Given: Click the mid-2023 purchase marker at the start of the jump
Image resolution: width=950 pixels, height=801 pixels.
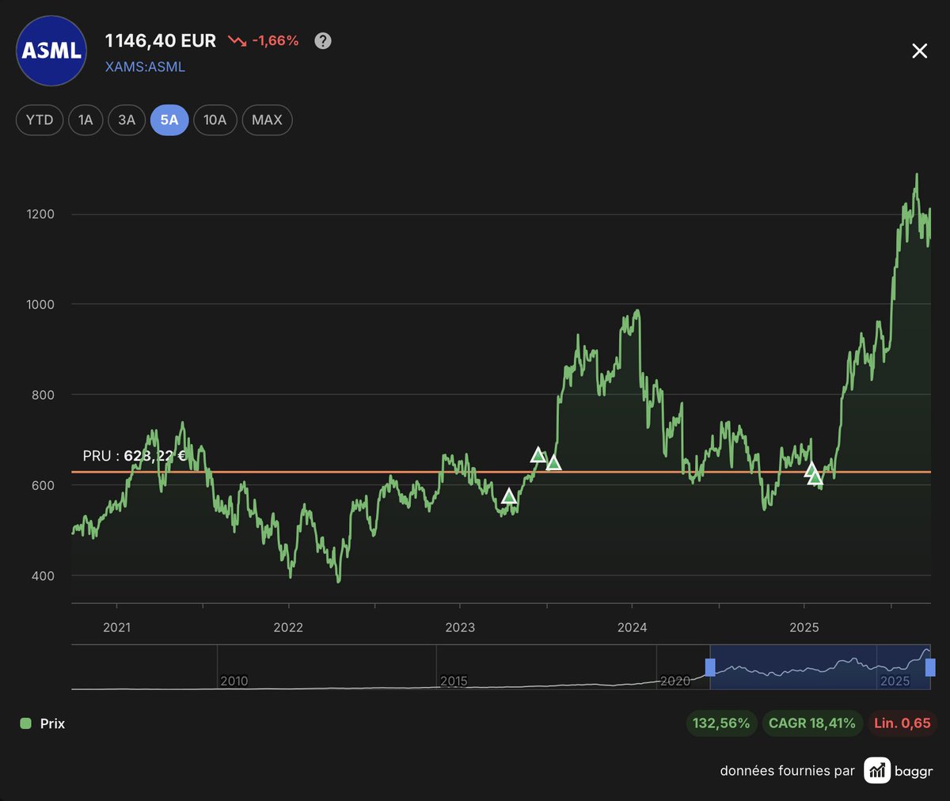Looking at the screenshot, I should pyautogui.click(x=553, y=463).
